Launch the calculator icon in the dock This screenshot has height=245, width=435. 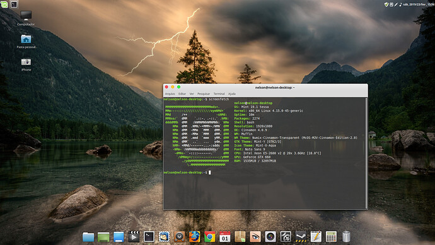tap(331, 237)
